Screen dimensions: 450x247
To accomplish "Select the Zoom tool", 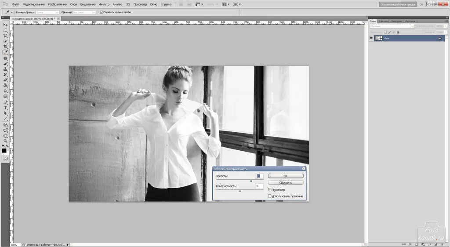I will coord(5,141).
